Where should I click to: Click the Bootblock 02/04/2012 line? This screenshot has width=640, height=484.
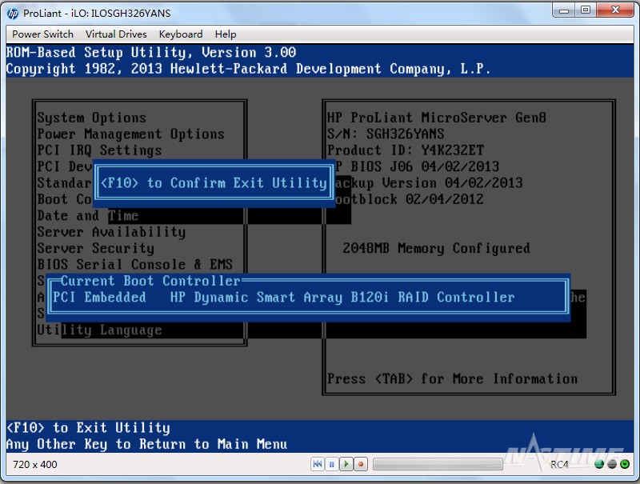(409, 199)
